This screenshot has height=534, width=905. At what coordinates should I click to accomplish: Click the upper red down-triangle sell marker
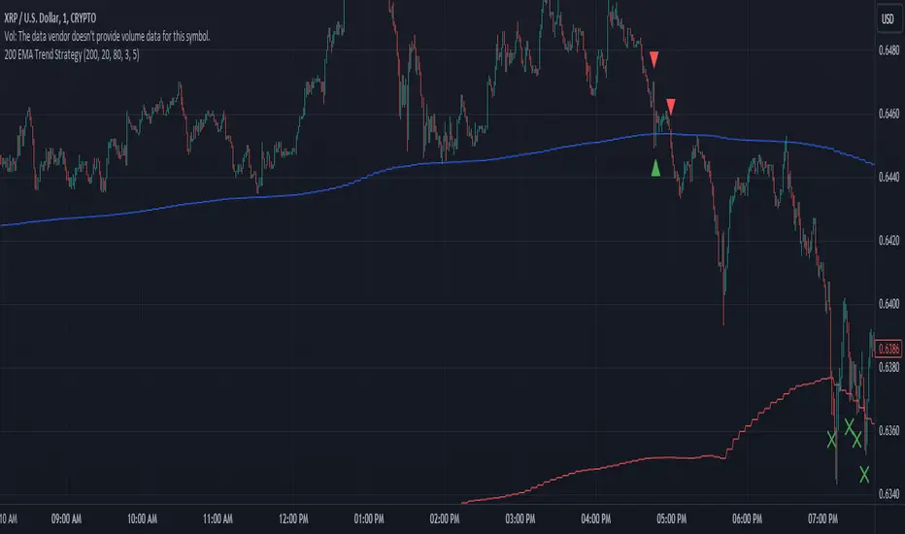coord(655,59)
